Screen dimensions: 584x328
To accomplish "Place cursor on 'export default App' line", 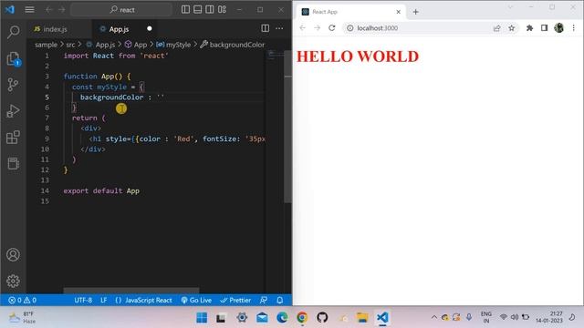I will [x=101, y=190].
